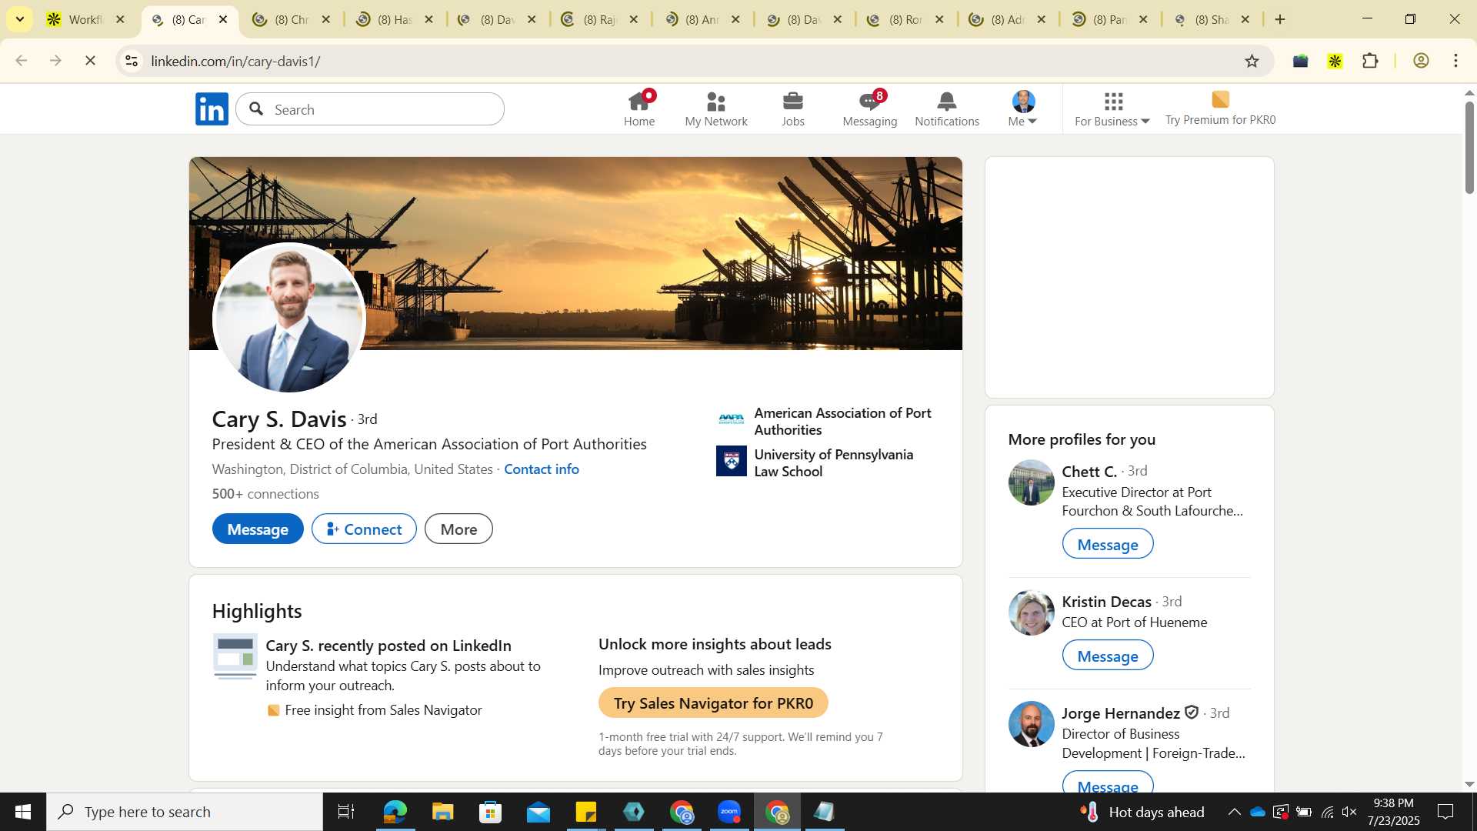Bookmark this page with star icon

(x=1252, y=61)
